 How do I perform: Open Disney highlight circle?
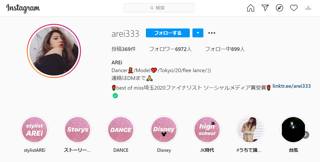(164, 130)
